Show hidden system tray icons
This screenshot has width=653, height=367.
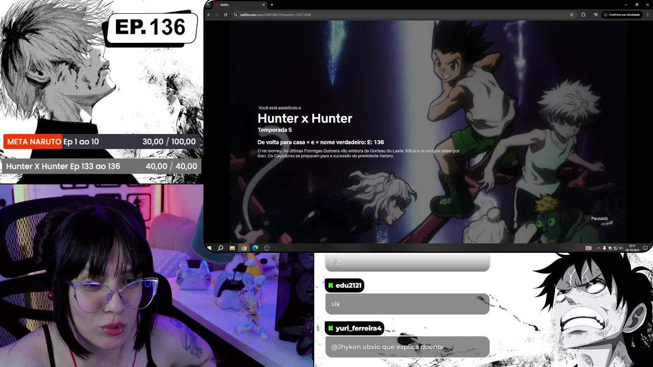599,248
